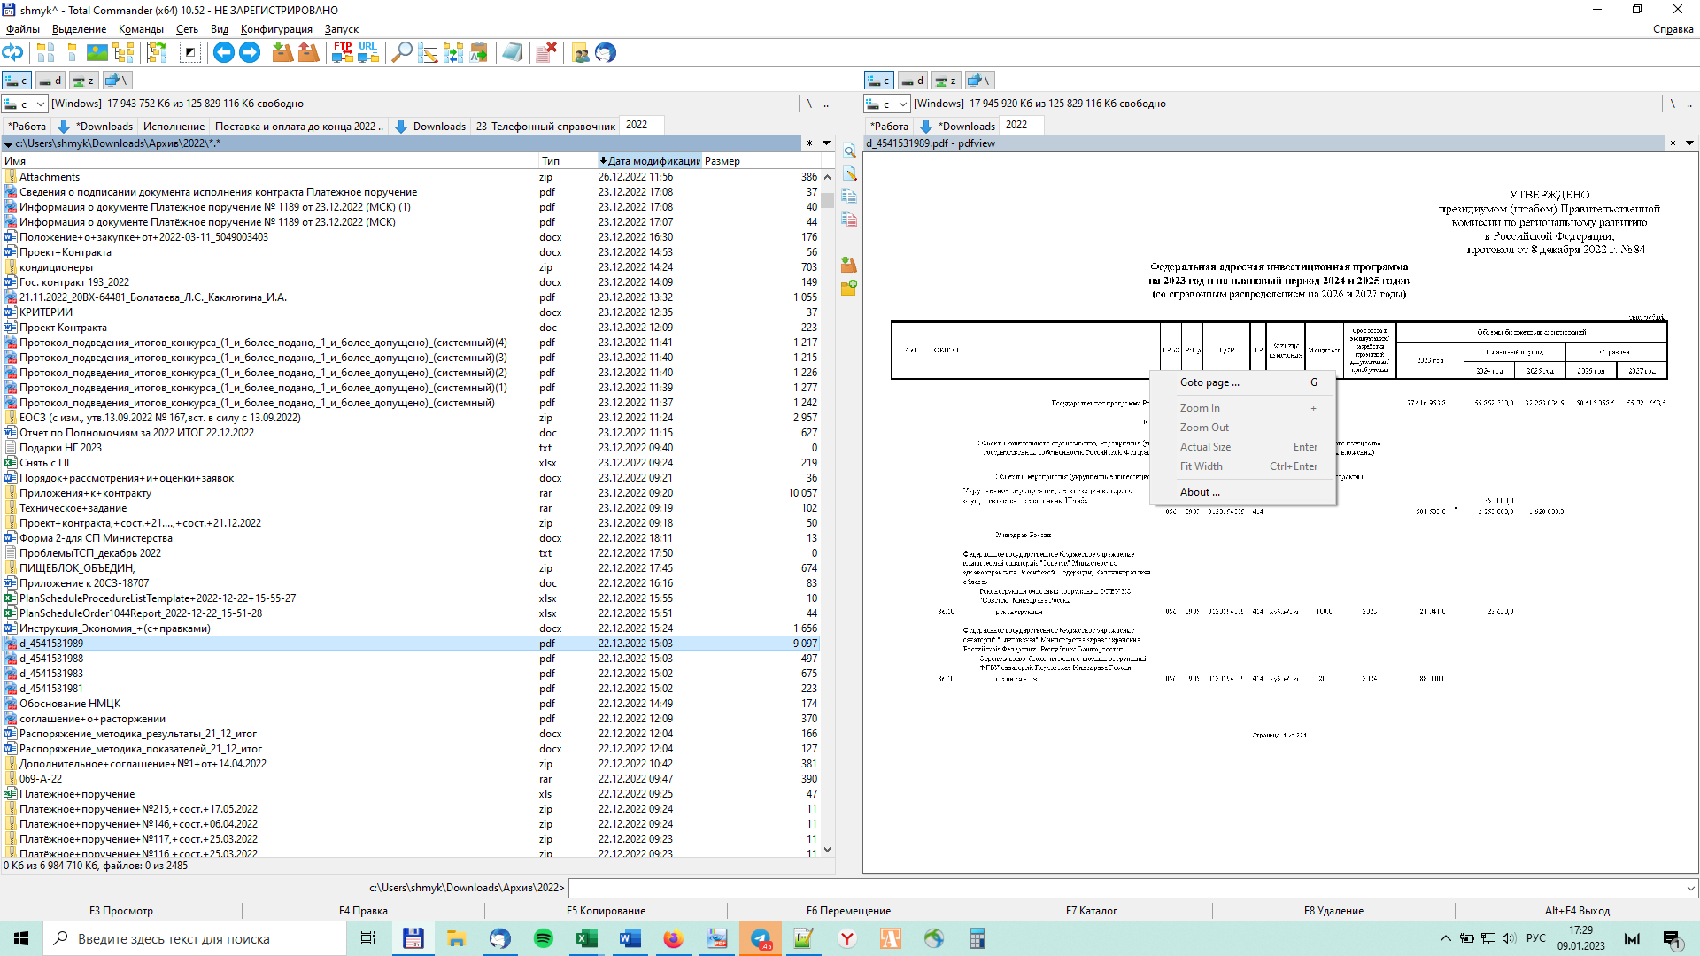Click the Notepad toolbar icon
Image resolution: width=1700 pixels, height=956 pixels.
512,53
